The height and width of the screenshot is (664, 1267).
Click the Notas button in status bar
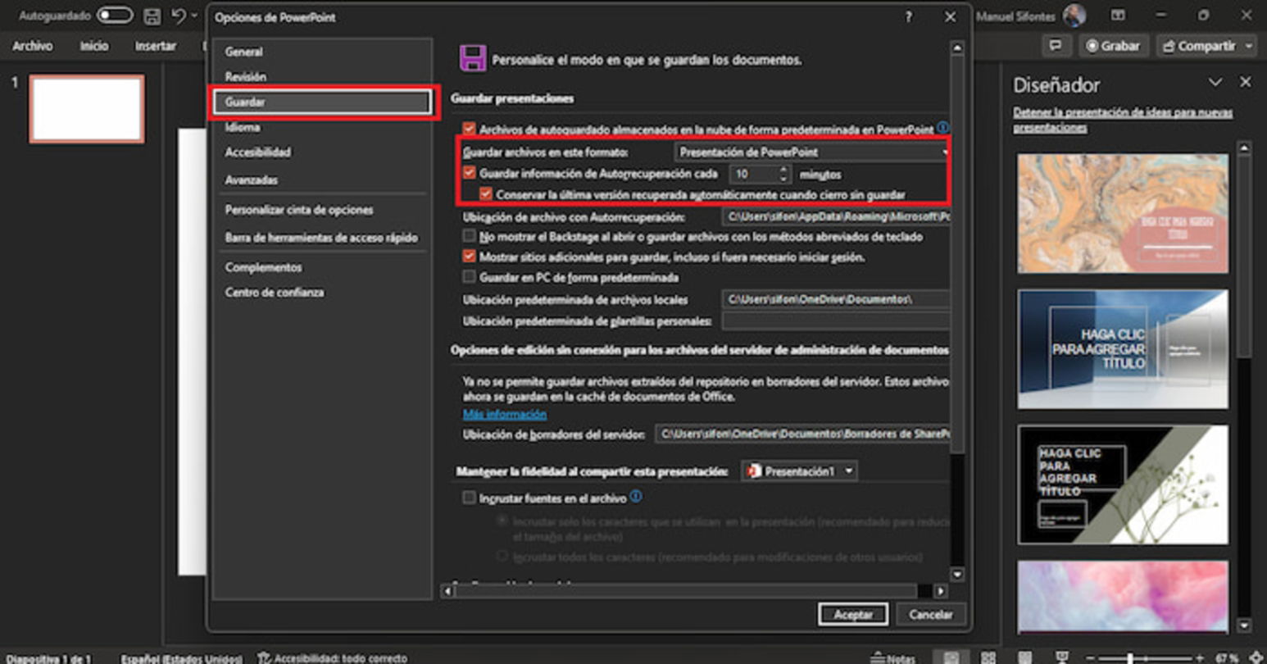892,658
